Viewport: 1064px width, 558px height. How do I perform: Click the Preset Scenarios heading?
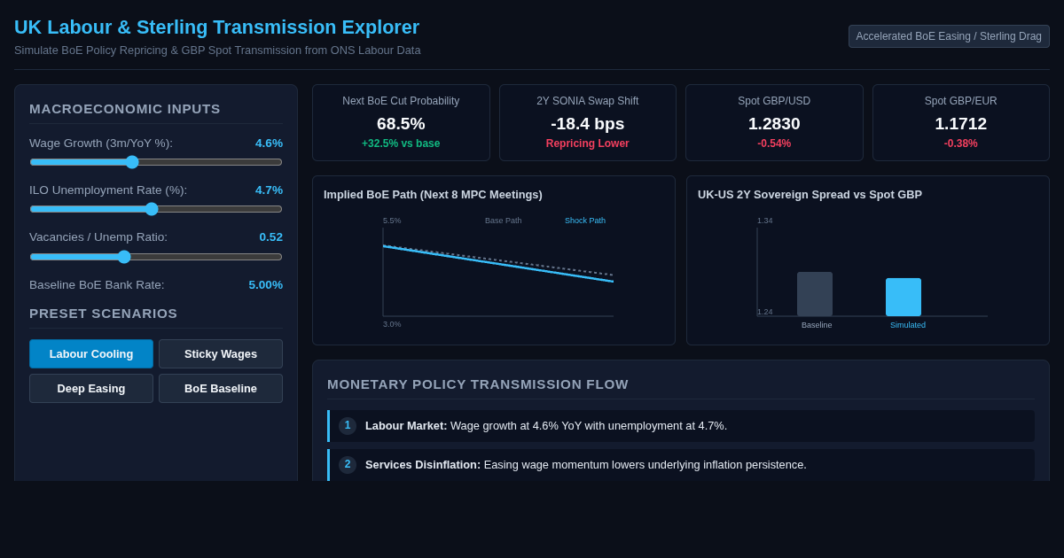(104, 314)
